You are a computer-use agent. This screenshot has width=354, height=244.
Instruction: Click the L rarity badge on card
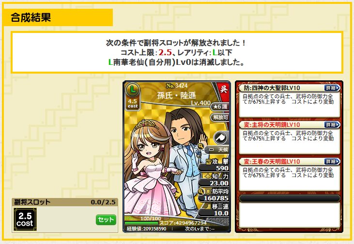pos(133,90)
